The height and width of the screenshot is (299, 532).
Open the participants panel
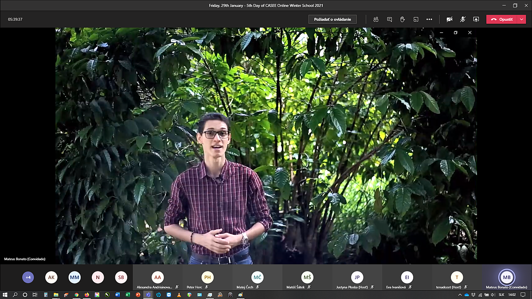coord(376,19)
